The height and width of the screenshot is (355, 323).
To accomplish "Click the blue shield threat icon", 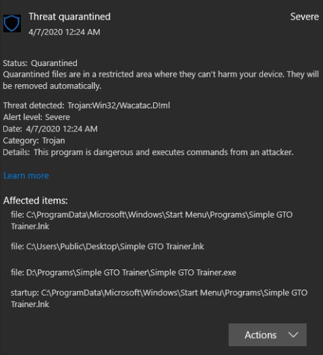I will pyautogui.click(x=12, y=24).
